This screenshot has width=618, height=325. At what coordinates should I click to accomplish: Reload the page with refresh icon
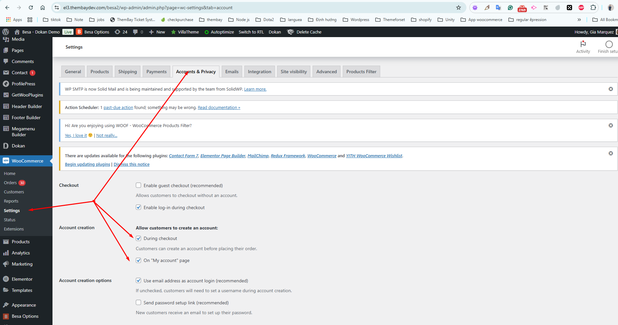point(31,8)
